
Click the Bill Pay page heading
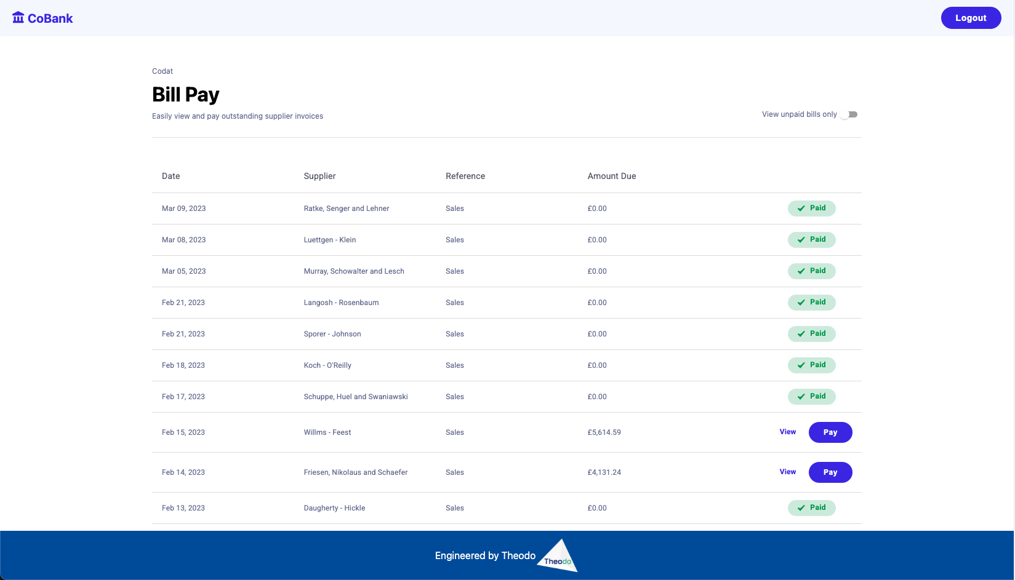click(x=186, y=95)
